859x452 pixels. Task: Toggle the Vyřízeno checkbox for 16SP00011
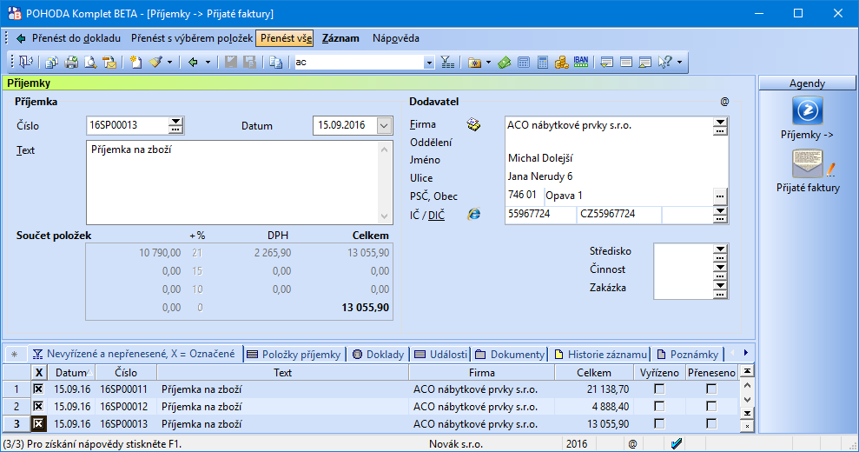coord(659,389)
